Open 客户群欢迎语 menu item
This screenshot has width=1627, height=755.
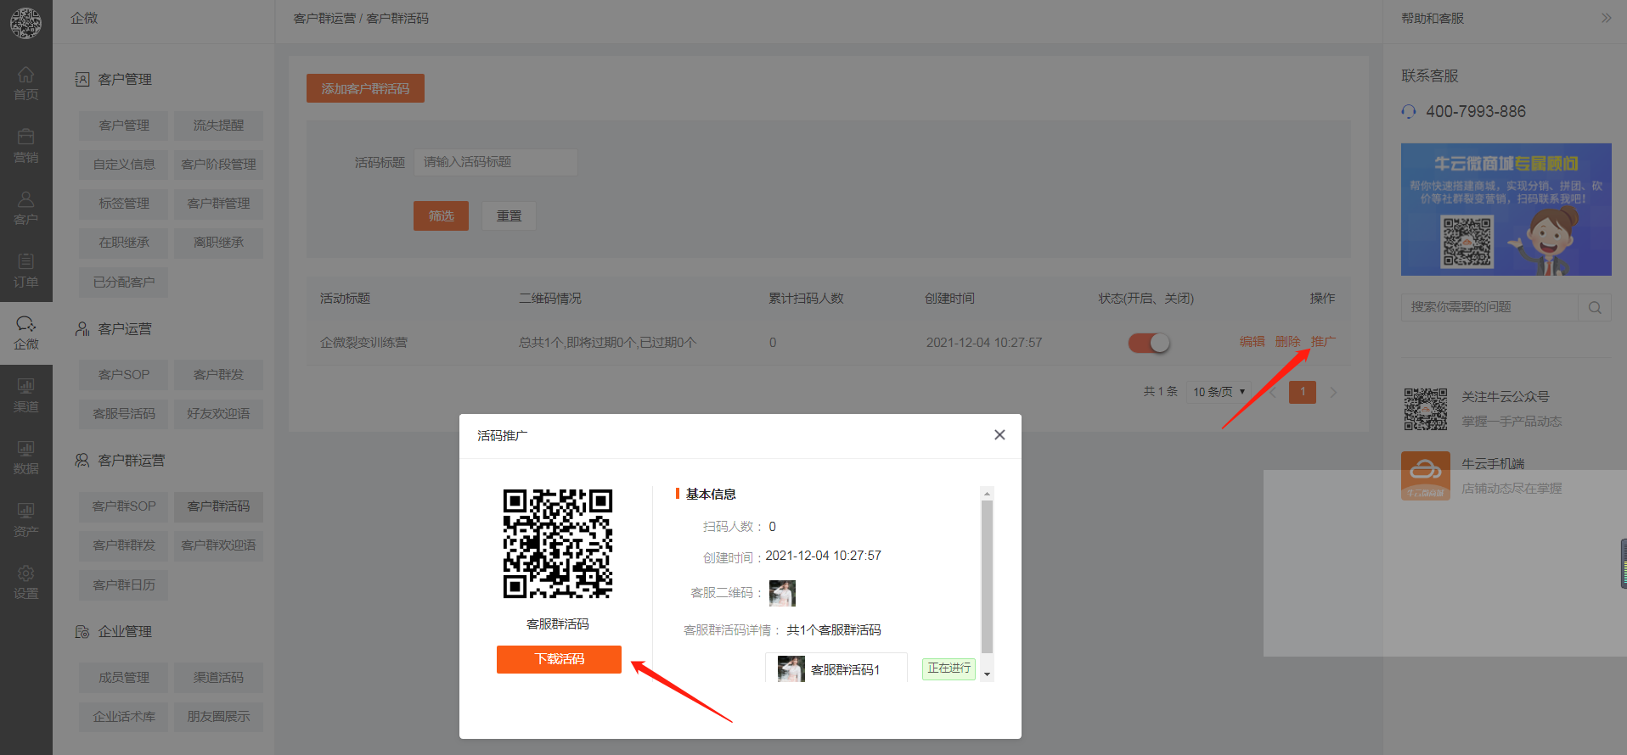218,545
